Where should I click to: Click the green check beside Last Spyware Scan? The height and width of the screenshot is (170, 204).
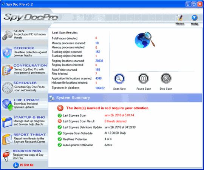[x=60, y=115]
